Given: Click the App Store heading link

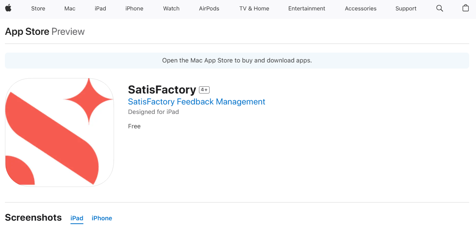Looking at the screenshot, I should [27, 32].
